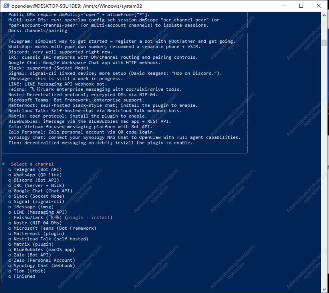Screen dimensions: 329x293
Task: Click the 'iMessage: this is still a work' line
Action: pos(66,79)
